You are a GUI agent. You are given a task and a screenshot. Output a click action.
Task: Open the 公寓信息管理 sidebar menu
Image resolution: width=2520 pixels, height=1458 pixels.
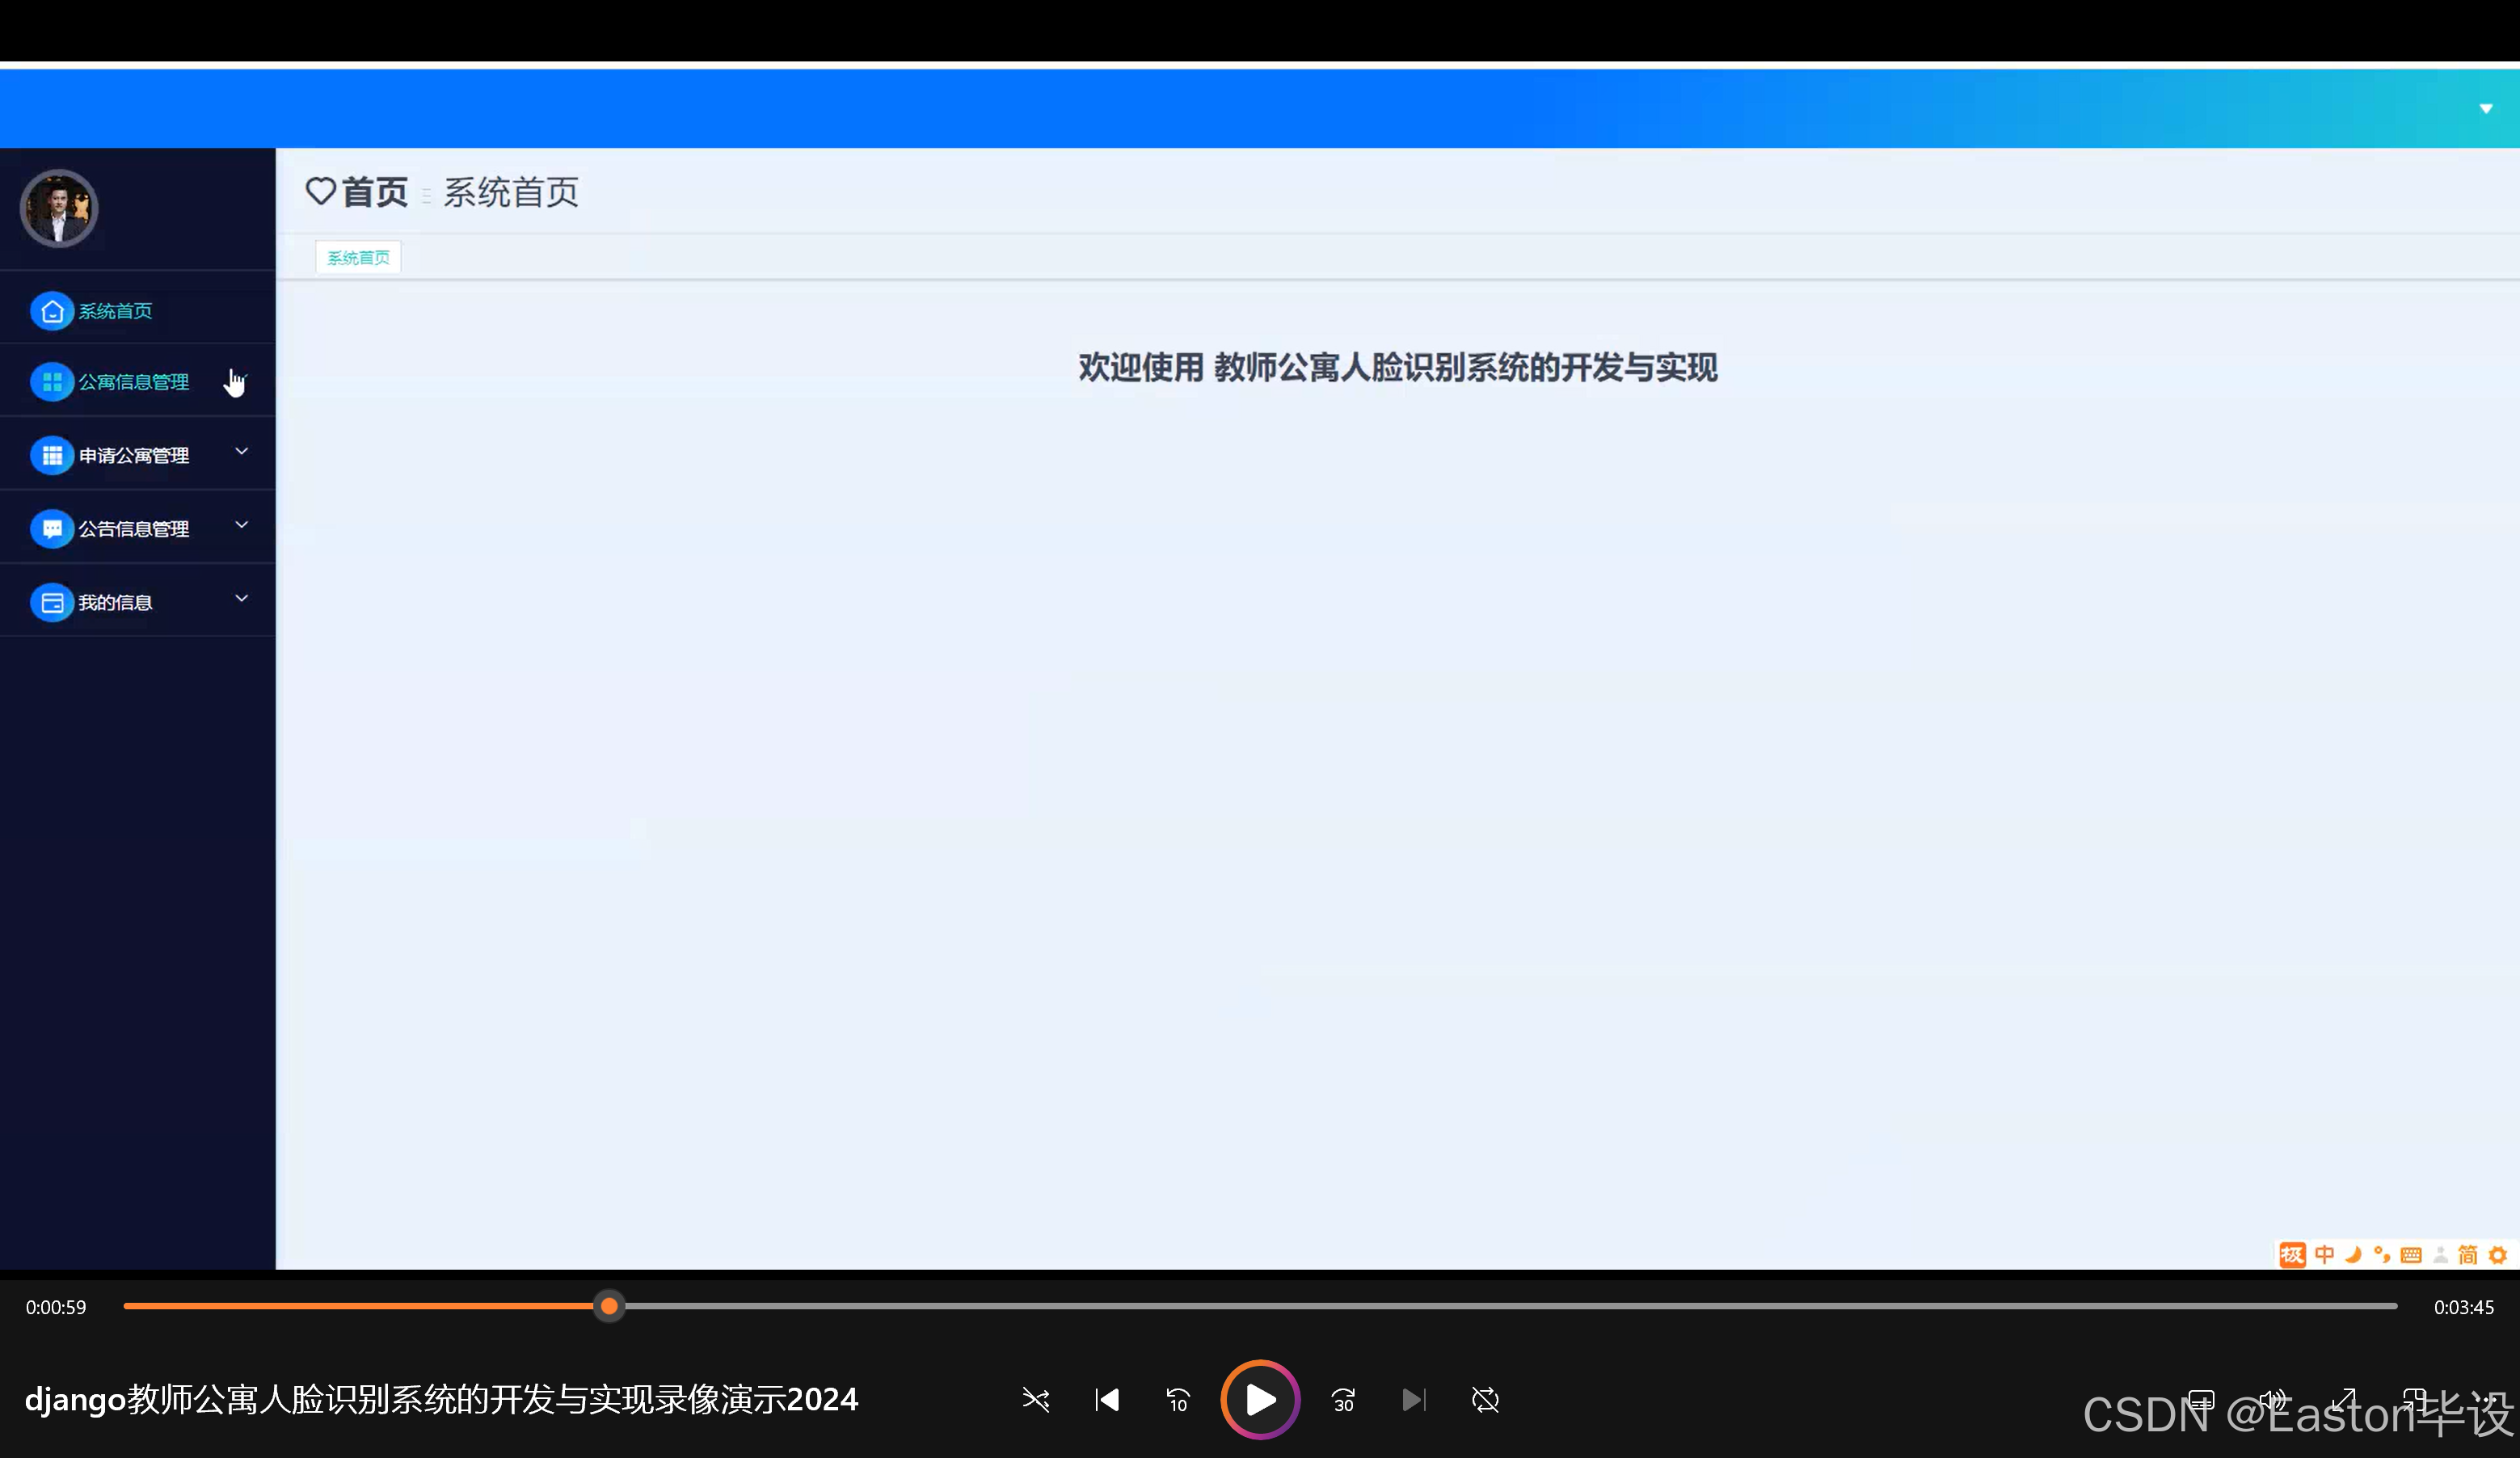(x=138, y=382)
